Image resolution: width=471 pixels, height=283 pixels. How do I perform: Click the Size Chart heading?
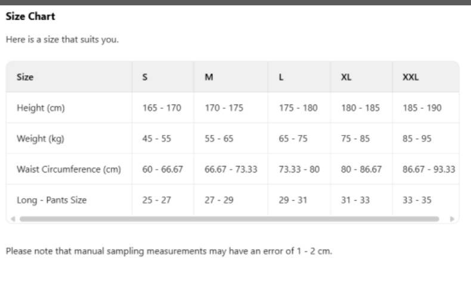point(30,16)
